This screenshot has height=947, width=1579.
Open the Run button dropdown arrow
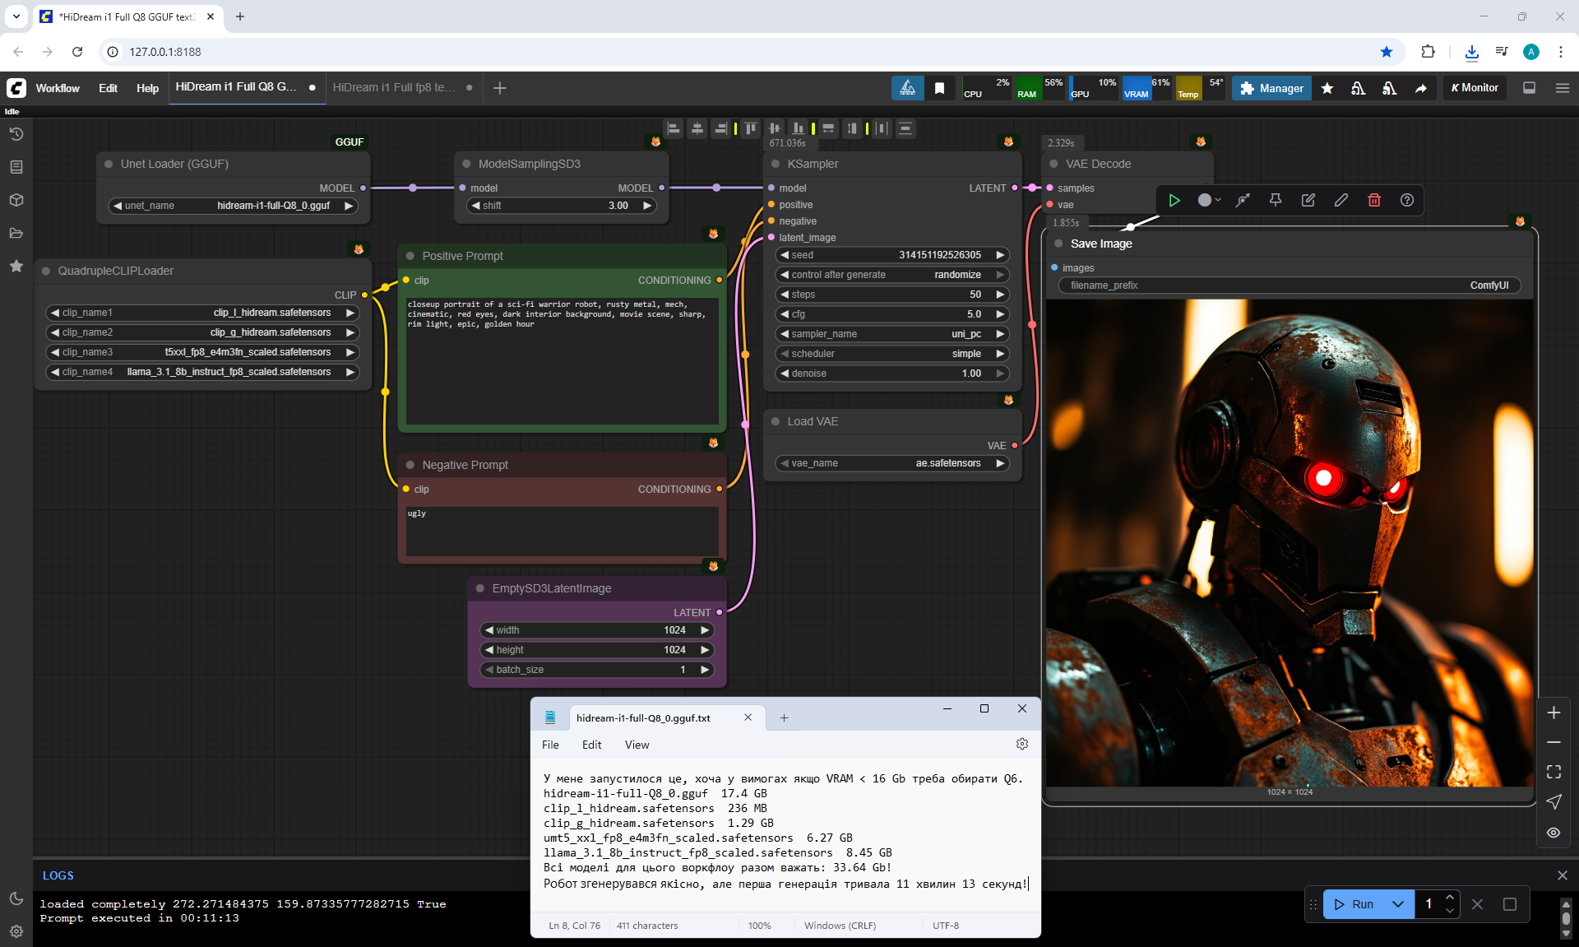click(1398, 904)
